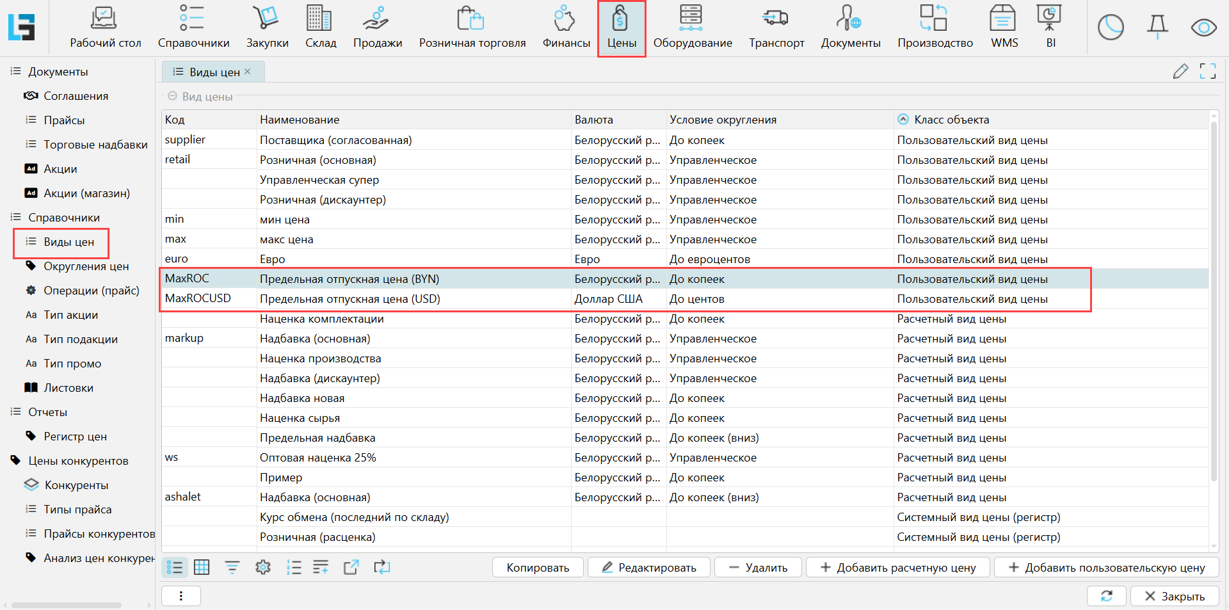This screenshot has height=610, width=1229.
Task: Toggle list view mode in the bottom toolbar
Action: point(174,567)
